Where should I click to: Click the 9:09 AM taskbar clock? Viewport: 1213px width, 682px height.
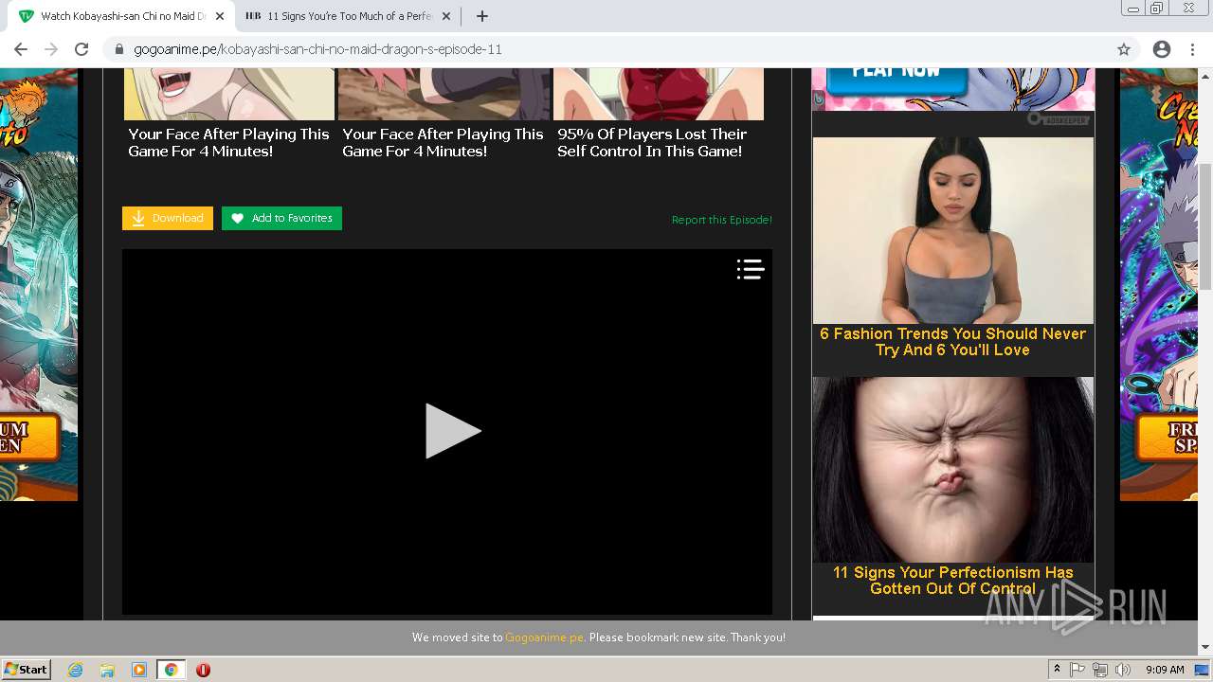(1165, 670)
